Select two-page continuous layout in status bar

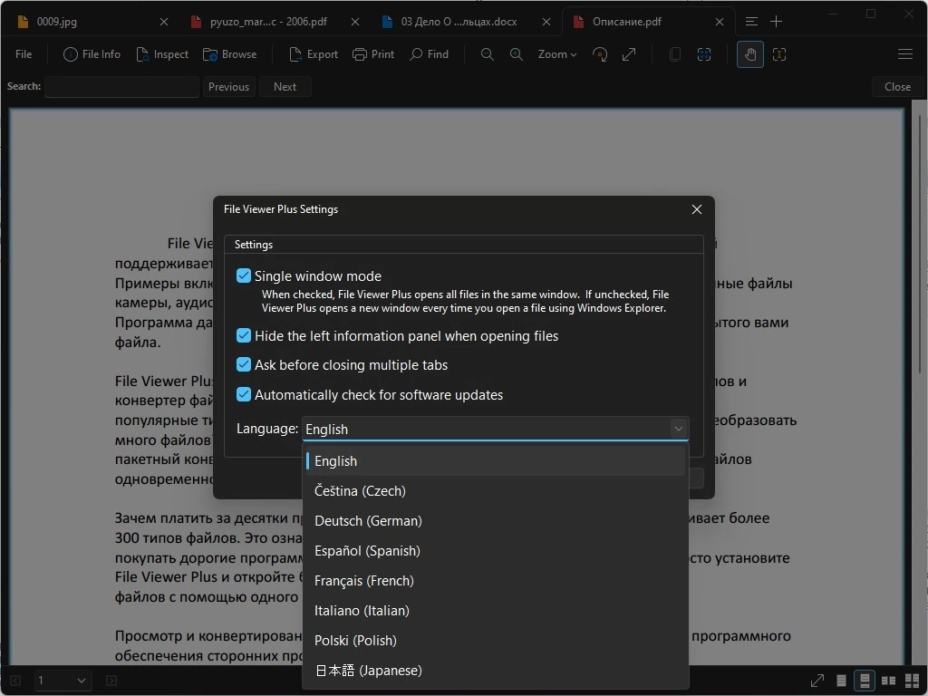pos(912,681)
